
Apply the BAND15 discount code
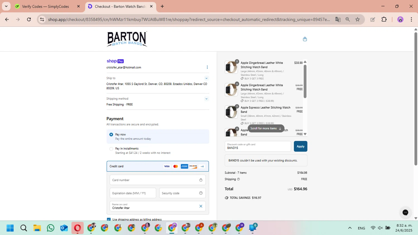300,146
